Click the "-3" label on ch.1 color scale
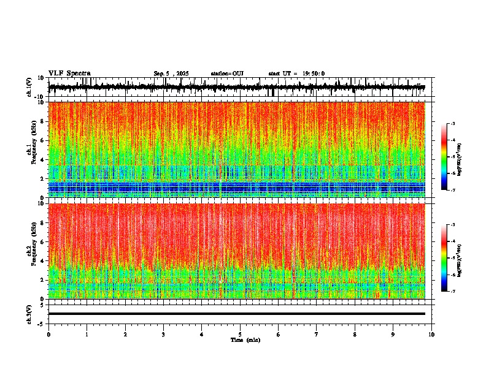 pyautogui.click(x=452, y=123)
